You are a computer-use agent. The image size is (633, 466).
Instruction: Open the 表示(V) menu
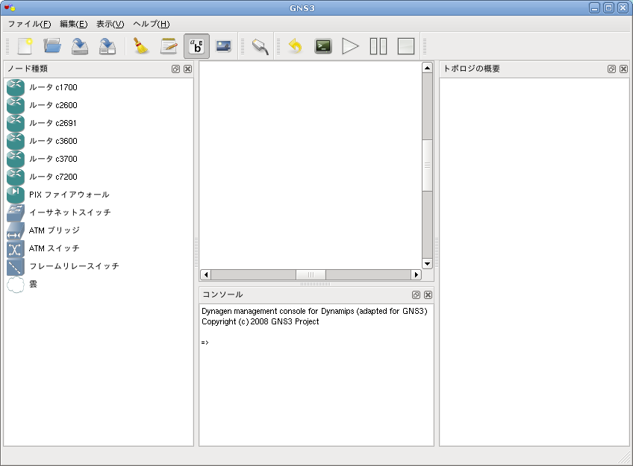110,24
